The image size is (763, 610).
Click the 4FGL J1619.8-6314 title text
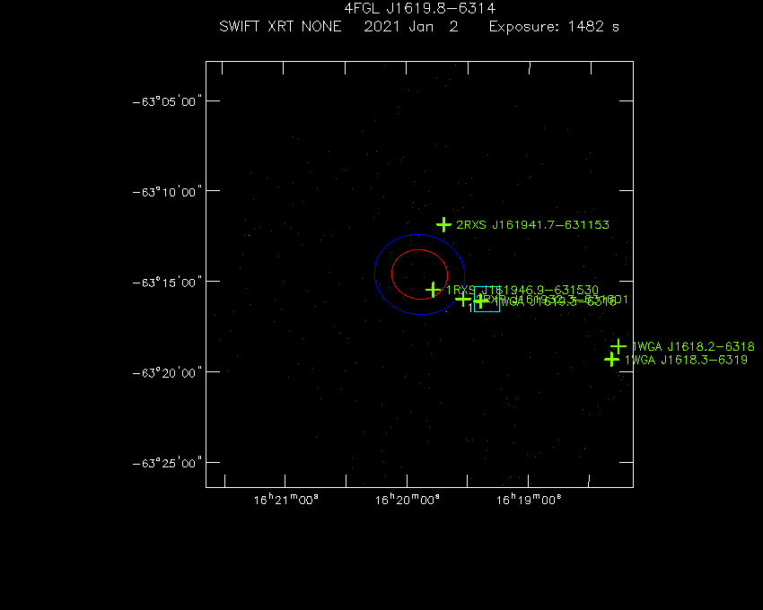419,8
